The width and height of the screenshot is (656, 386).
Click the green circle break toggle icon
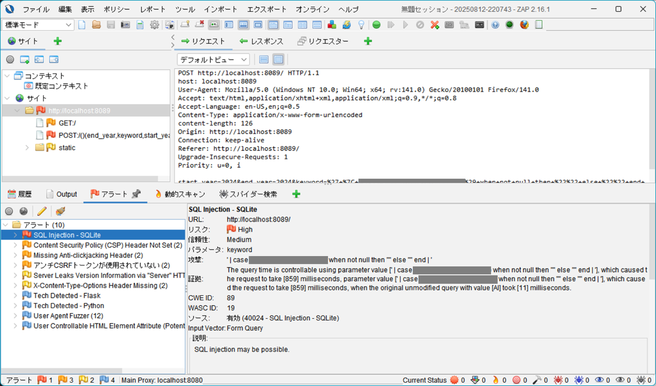[x=376, y=25]
